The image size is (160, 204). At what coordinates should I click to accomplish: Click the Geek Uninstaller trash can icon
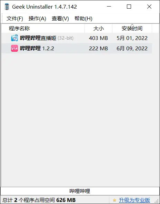[7, 7]
